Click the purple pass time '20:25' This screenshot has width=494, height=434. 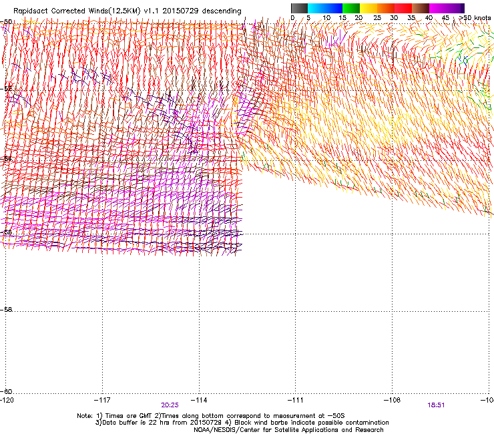click(170, 405)
